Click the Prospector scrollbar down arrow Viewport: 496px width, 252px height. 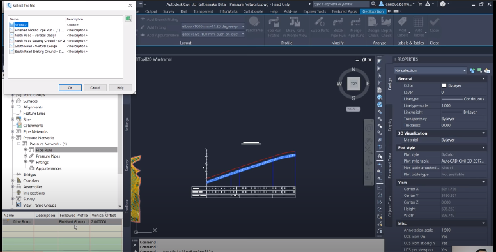tap(120, 206)
